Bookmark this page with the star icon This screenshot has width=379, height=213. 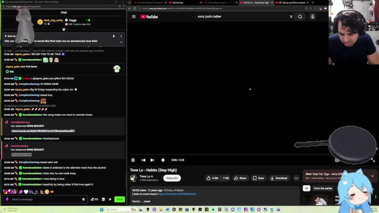(x=315, y=8)
